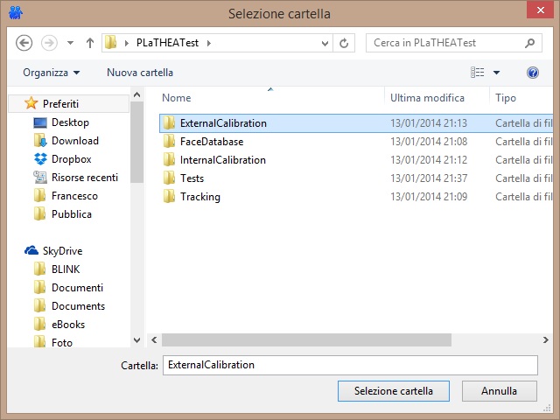Select the Dropbox item in sidebar
This screenshot has height=420, width=560.
pos(71,159)
